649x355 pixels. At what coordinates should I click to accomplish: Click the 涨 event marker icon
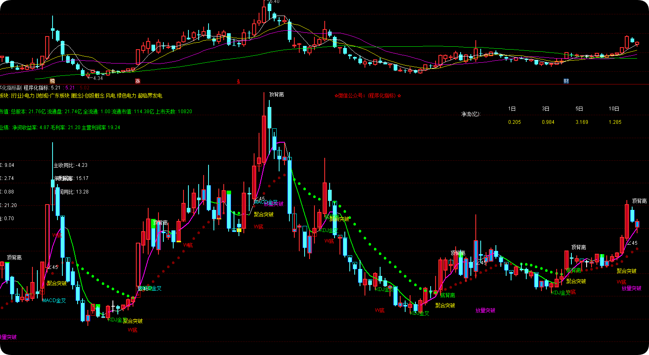click(x=138, y=81)
